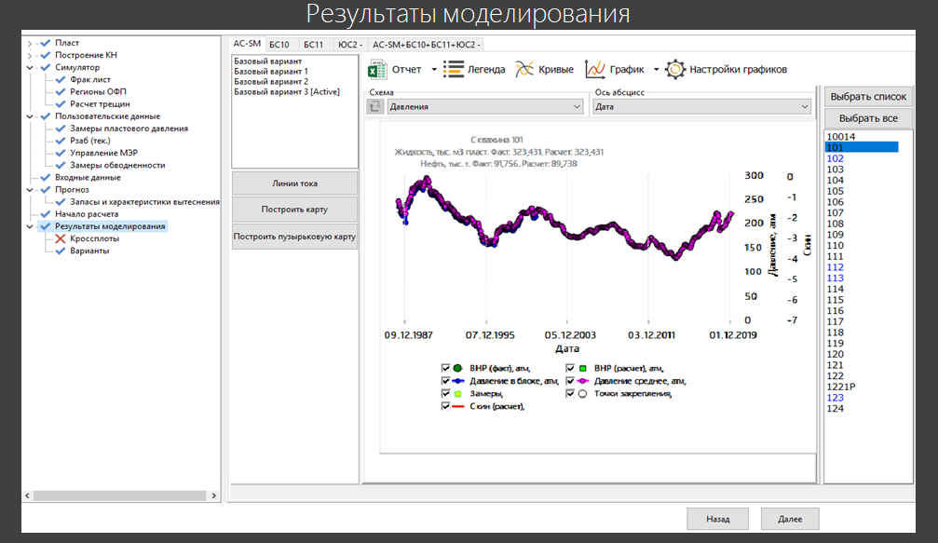The image size is (938, 543).
Task: Click the checkmark icon beside Управление МЭР
Action: pyautogui.click(x=60, y=153)
